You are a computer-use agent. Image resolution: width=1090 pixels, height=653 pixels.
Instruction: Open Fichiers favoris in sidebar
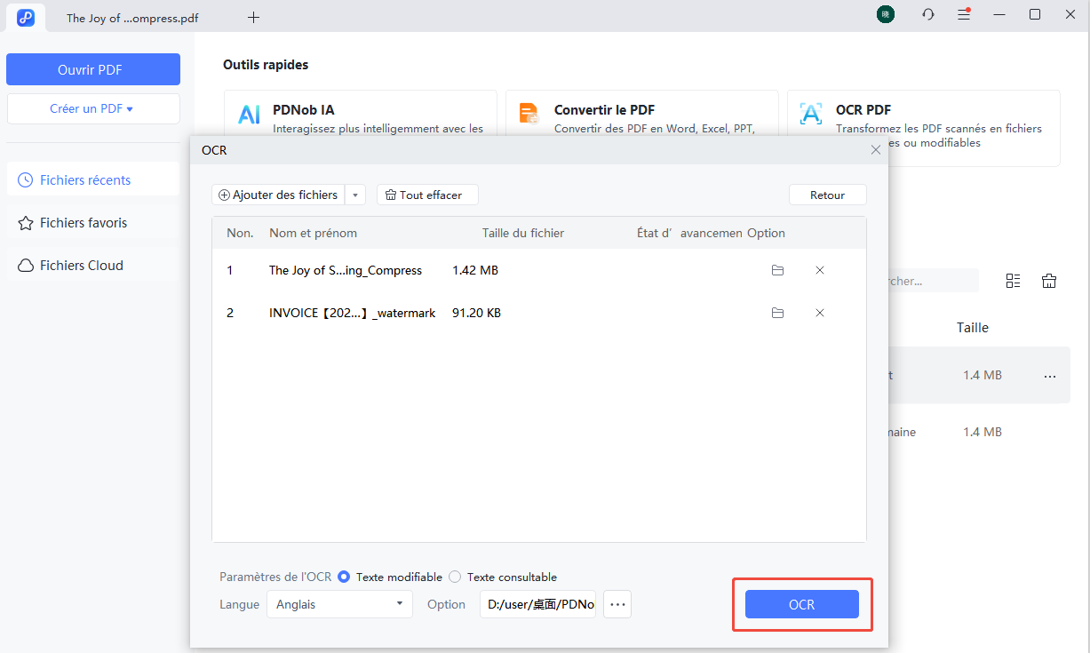[84, 223]
